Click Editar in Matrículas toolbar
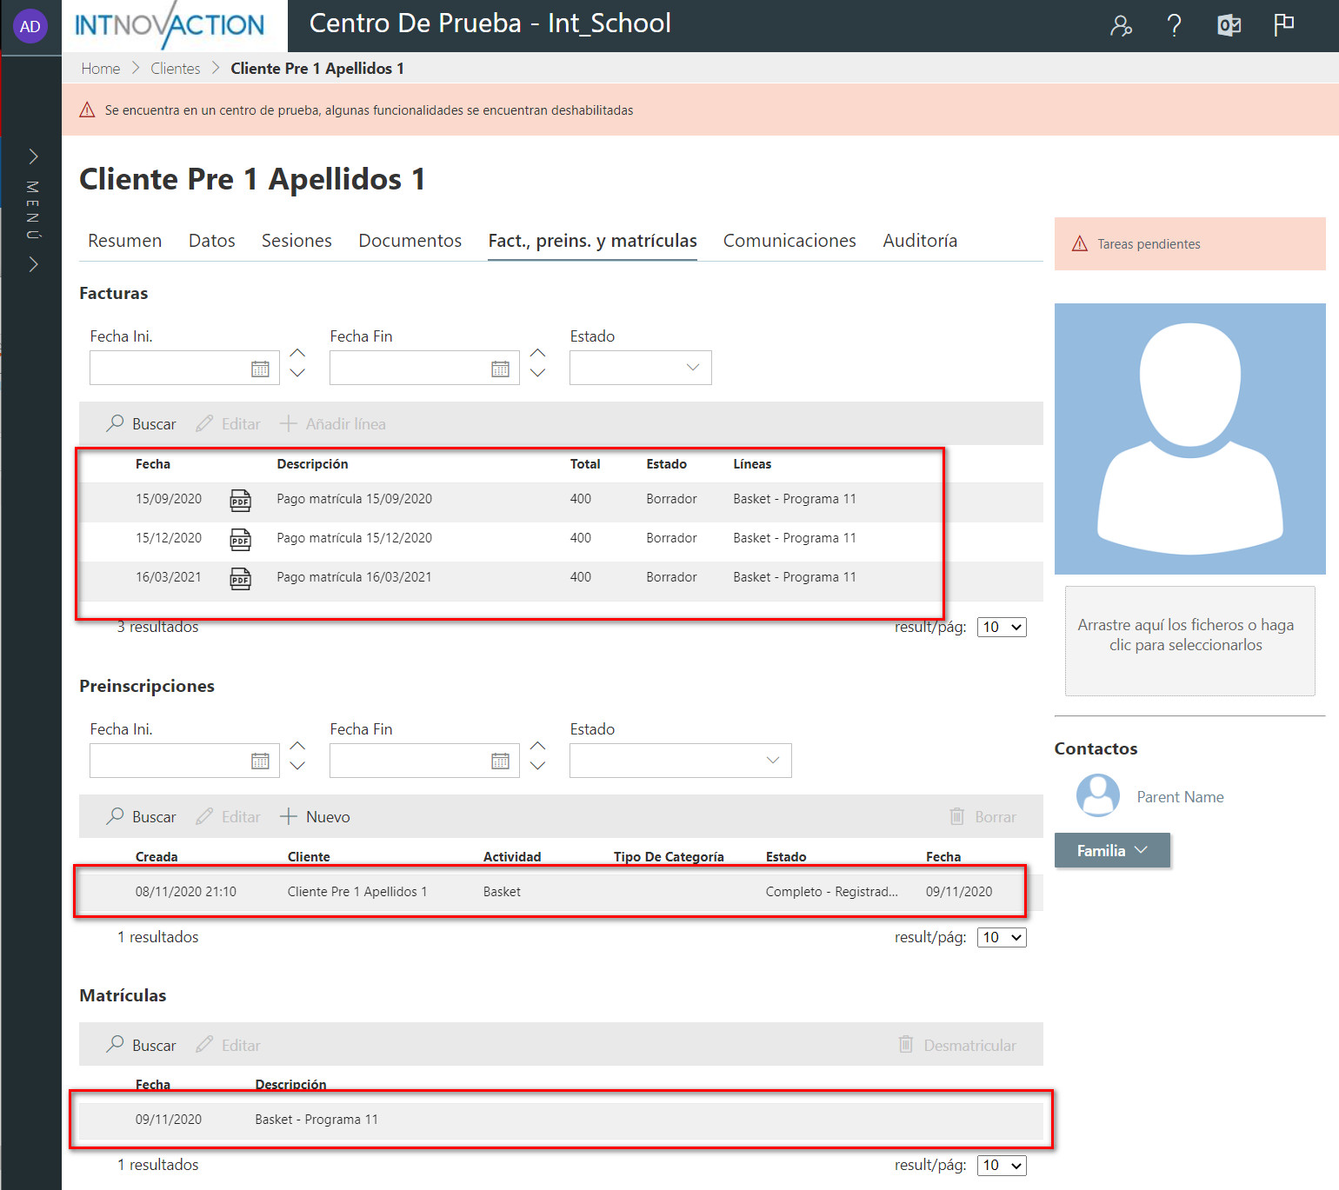The image size is (1339, 1190). (x=229, y=1046)
